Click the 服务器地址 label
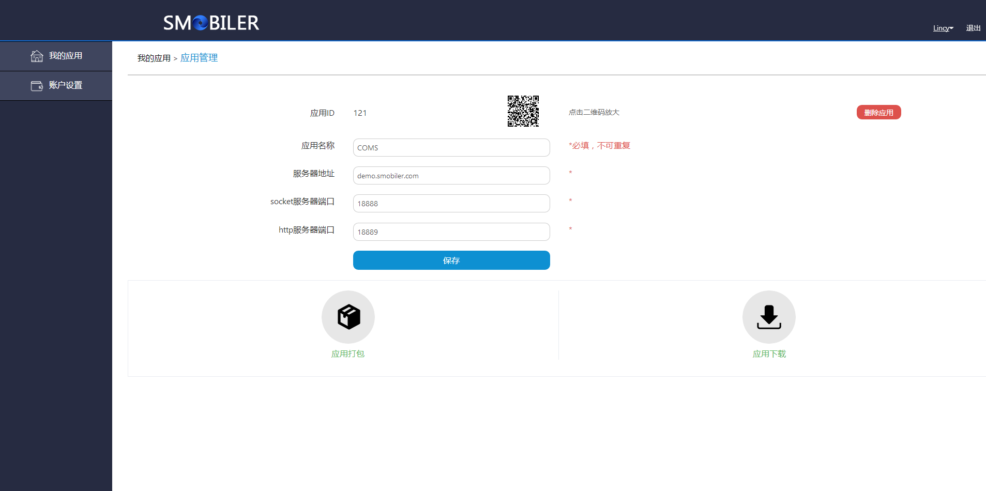The image size is (986, 491). [314, 174]
